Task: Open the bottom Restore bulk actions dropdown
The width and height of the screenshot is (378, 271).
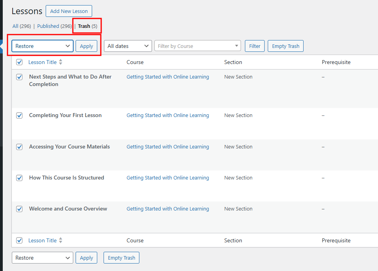Action: click(43, 258)
